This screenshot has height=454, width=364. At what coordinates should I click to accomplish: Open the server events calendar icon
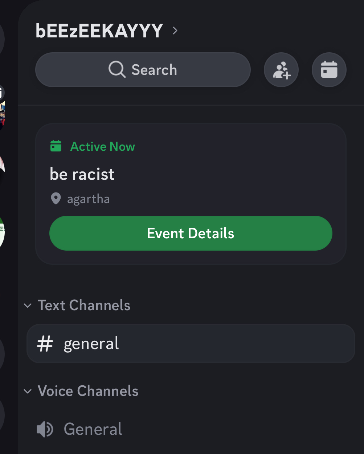[329, 70]
